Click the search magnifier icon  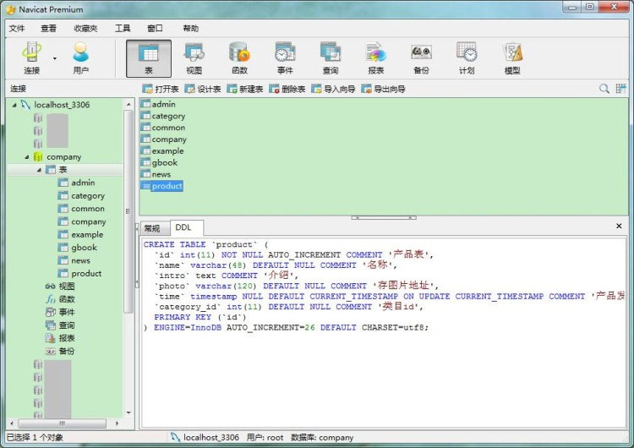(x=604, y=89)
